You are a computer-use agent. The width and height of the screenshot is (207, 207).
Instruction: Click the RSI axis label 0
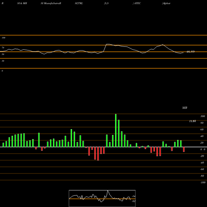pos(2,71)
